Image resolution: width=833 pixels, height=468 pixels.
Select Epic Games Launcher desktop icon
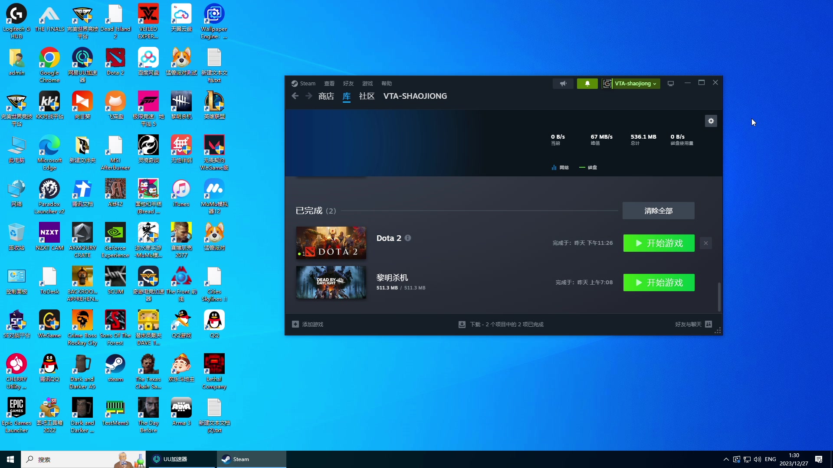16,416
